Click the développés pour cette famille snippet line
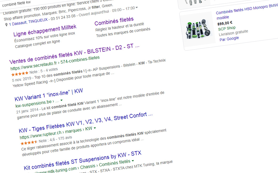 (x=83, y=147)
